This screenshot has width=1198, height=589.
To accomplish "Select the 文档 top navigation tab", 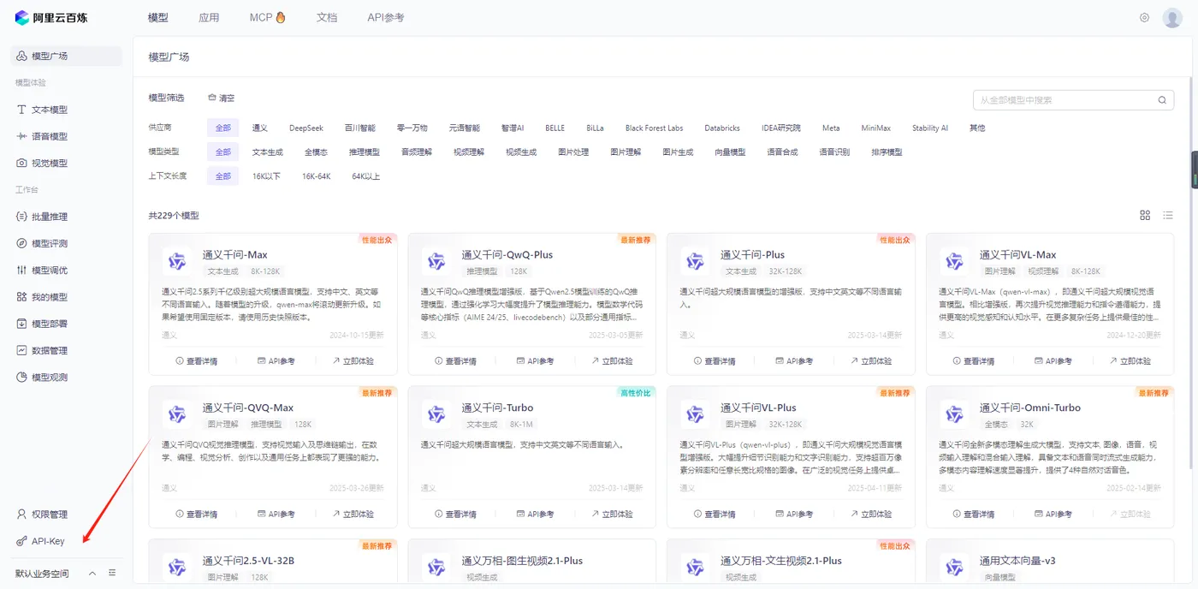I will click(x=326, y=17).
